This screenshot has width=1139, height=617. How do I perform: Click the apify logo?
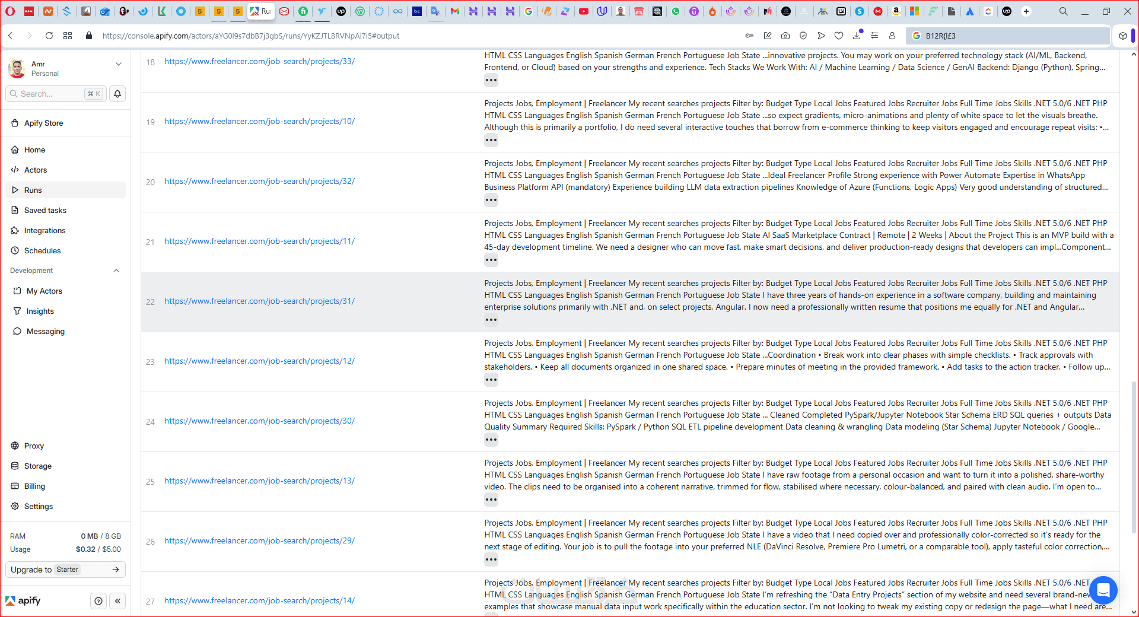click(x=23, y=601)
